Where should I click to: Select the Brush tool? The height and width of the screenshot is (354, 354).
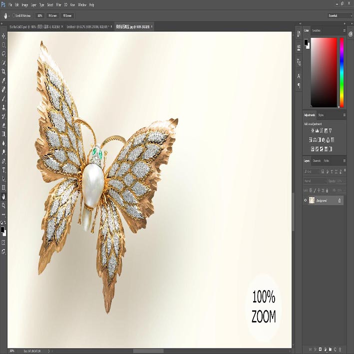(x=3, y=98)
